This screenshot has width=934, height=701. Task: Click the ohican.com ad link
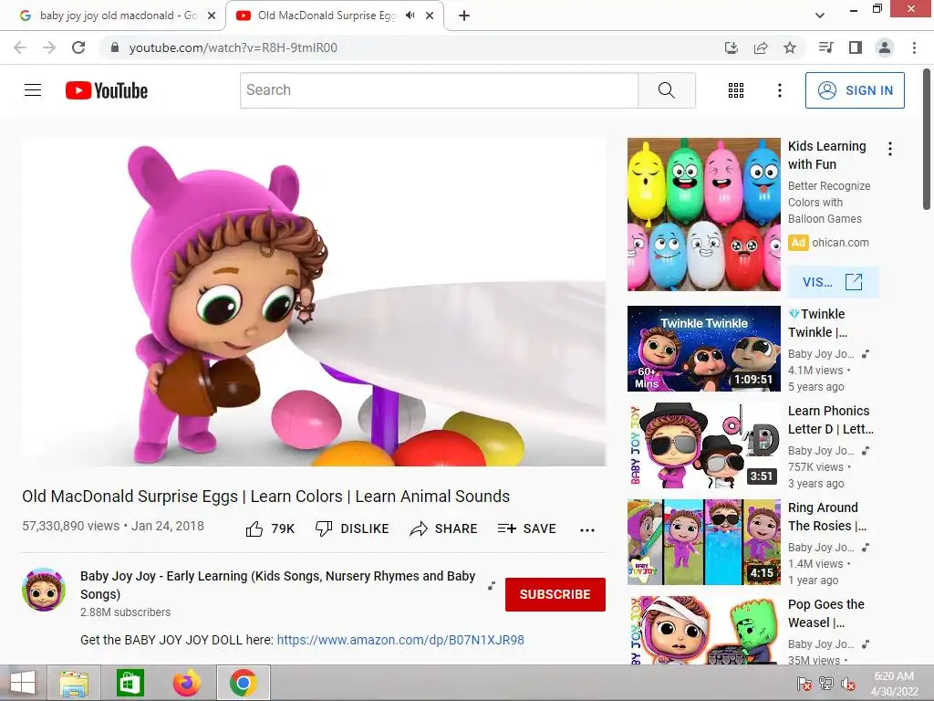tap(840, 243)
